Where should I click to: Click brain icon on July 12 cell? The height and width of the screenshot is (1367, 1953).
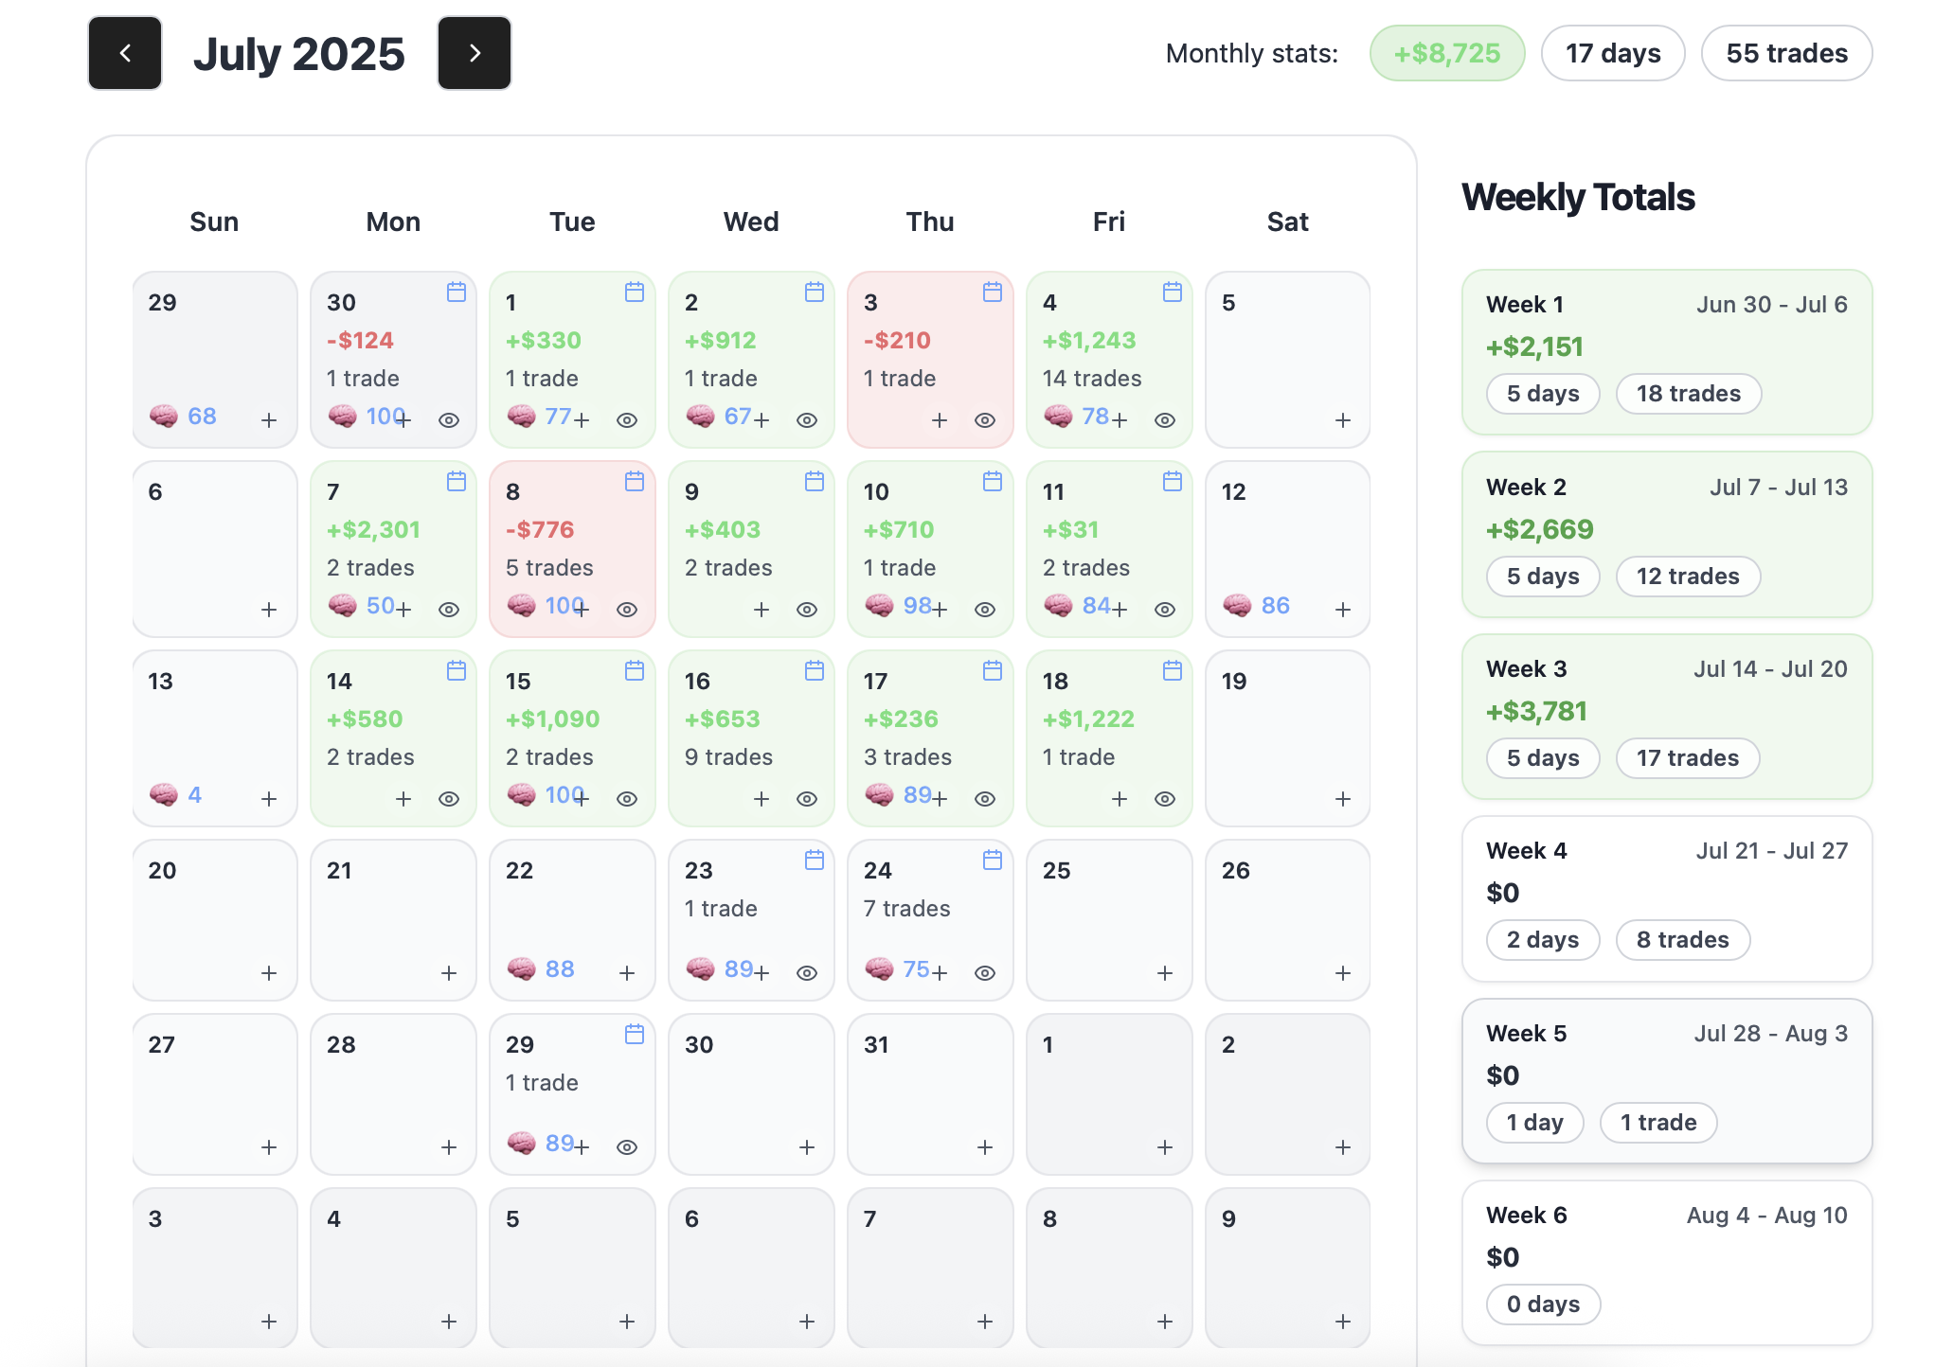pyautogui.click(x=1237, y=605)
